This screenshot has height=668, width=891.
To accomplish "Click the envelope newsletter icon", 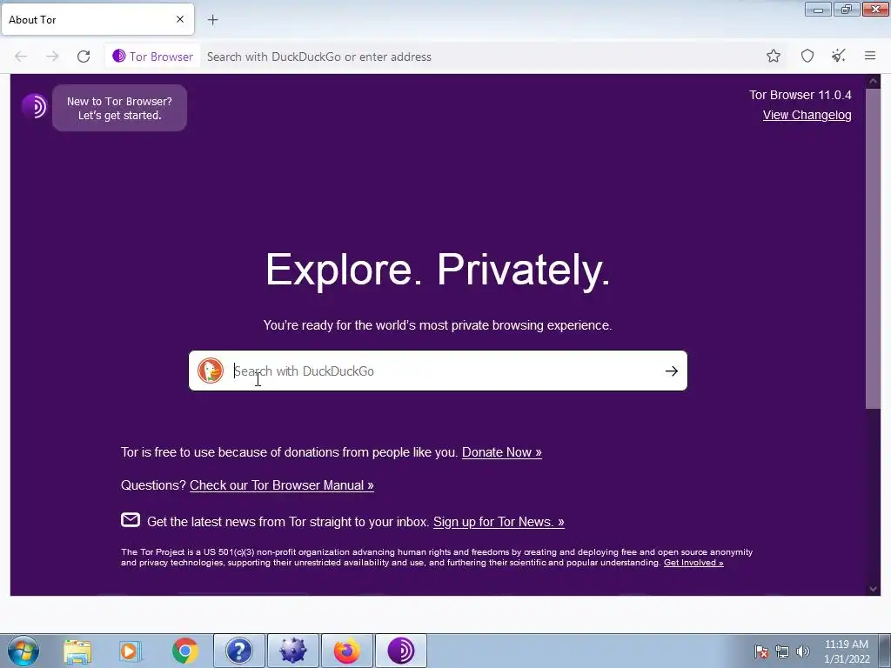I will (x=131, y=520).
